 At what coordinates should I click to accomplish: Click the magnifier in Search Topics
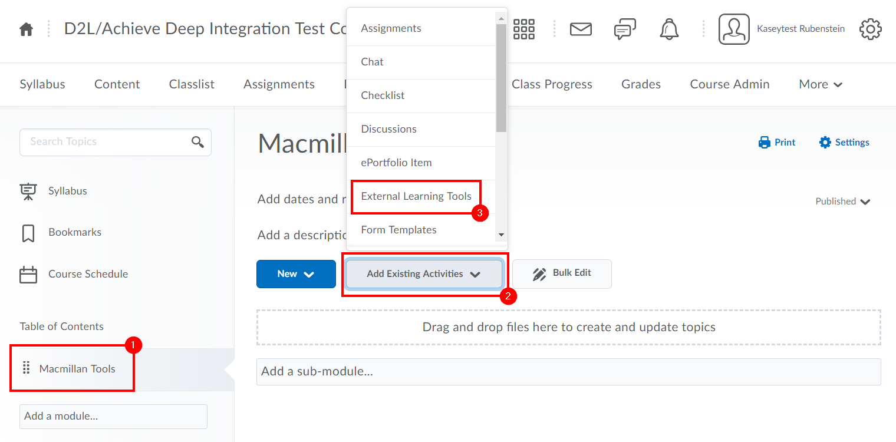[197, 142]
